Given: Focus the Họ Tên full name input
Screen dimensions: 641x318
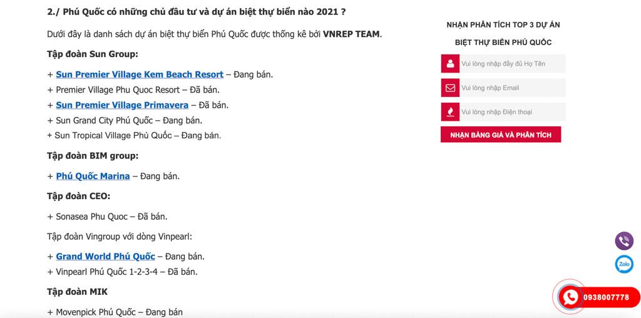Looking at the screenshot, I should (x=512, y=64).
